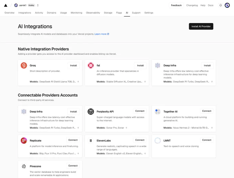The image size is (234, 178).
Task: Switch to the Support tab
Action: pos(136,13)
